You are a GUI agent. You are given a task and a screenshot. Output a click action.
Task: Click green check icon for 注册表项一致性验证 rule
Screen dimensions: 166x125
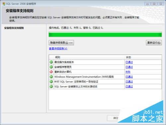[x=51, y=82]
